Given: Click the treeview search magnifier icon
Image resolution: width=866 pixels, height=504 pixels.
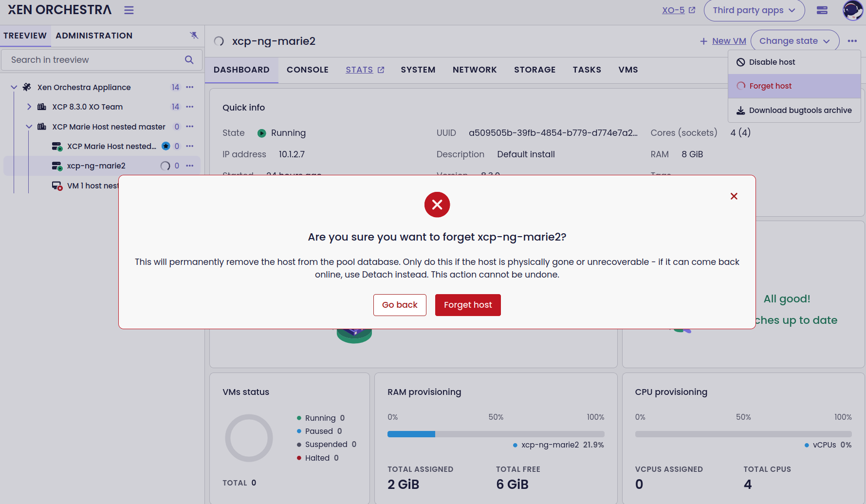Looking at the screenshot, I should [189, 60].
